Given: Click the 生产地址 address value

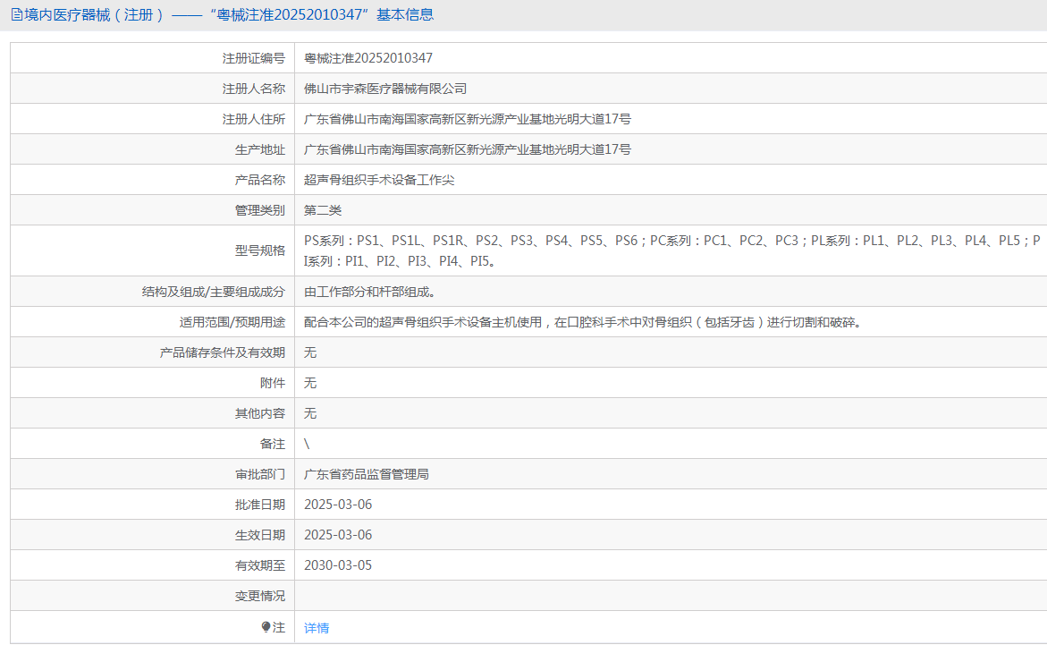Looking at the screenshot, I should tap(468, 149).
